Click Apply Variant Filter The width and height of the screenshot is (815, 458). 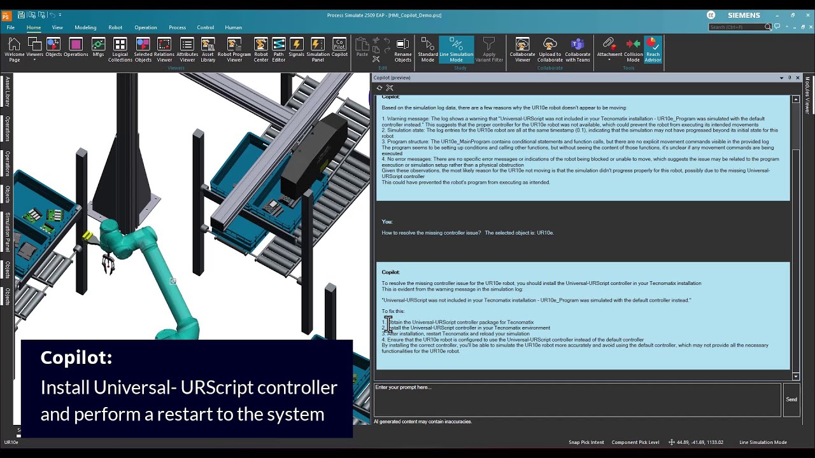point(489,50)
